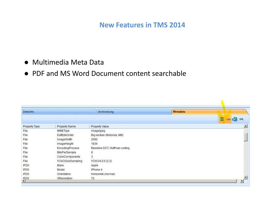
Task: Select the EncodingProcess property row
Action: click(133, 148)
